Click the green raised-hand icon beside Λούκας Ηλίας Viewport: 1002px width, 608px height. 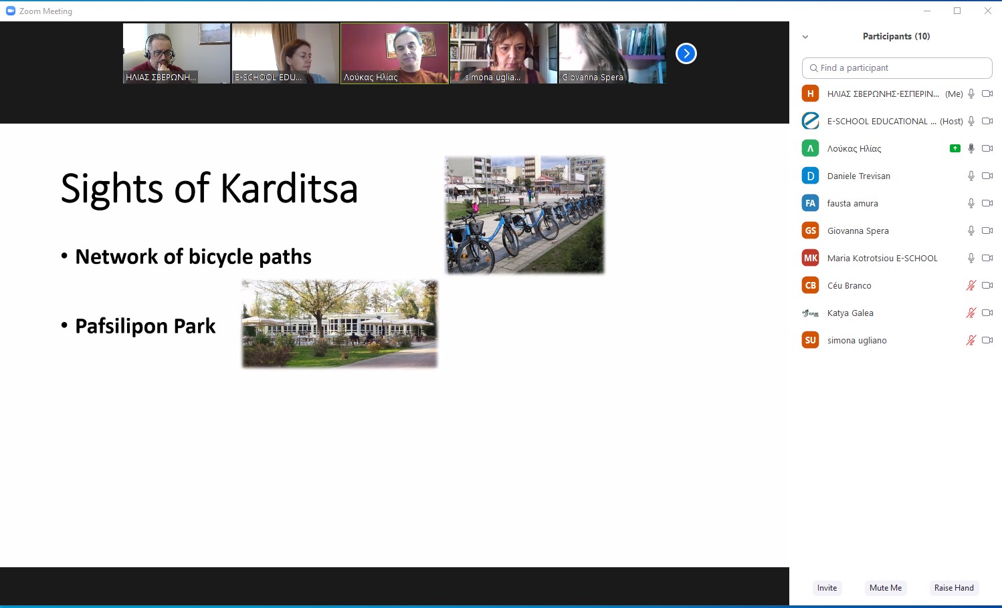tap(955, 148)
